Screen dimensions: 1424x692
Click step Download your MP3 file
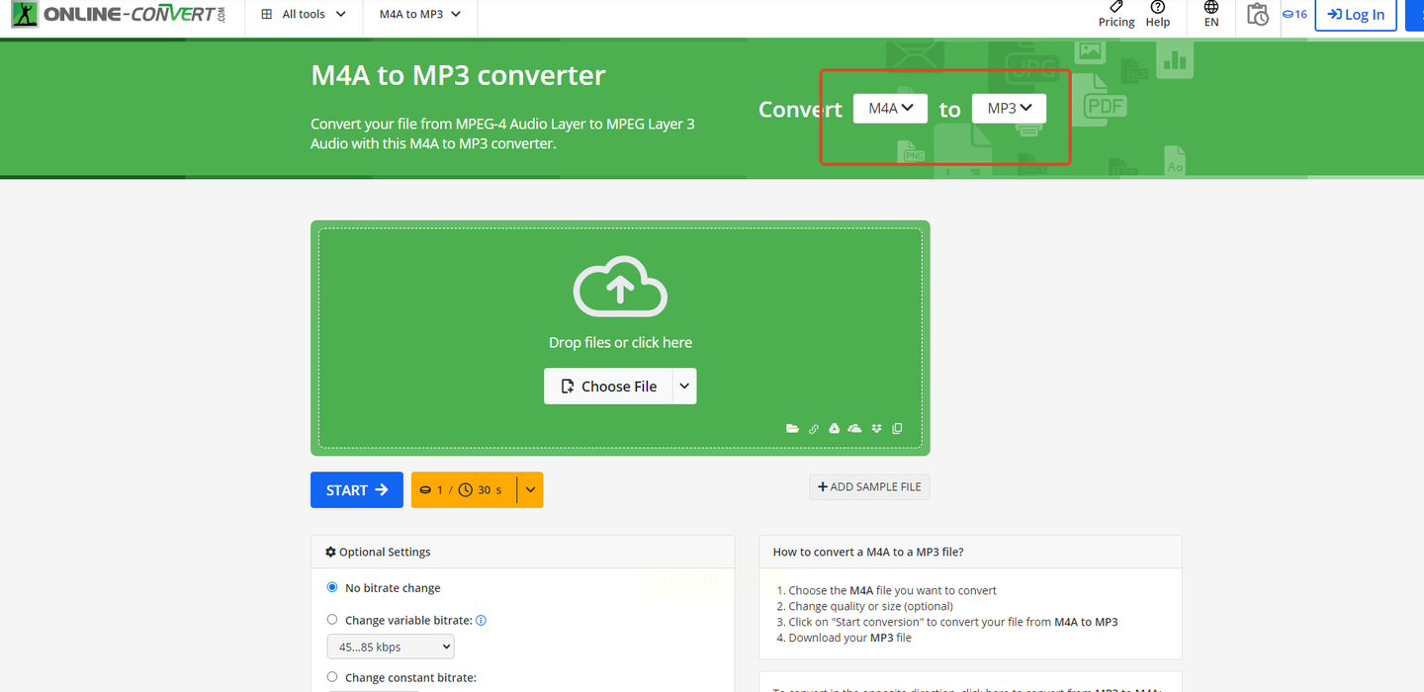tap(850, 638)
